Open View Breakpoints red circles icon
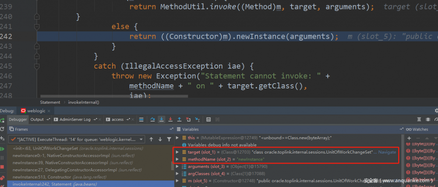Screen dimensions: 438x187 click(2, 178)
